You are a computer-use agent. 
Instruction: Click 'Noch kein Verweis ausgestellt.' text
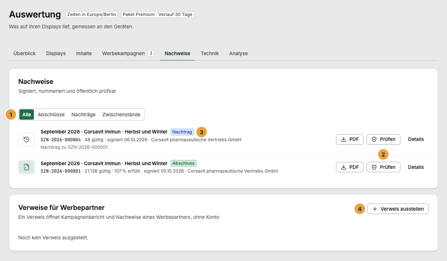click(x=53, y=238)
